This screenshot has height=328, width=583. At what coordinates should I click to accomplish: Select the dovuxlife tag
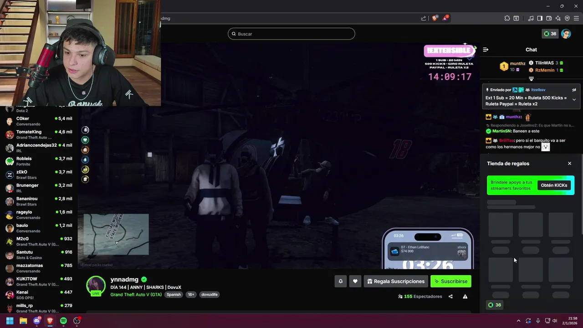point(210,295)
